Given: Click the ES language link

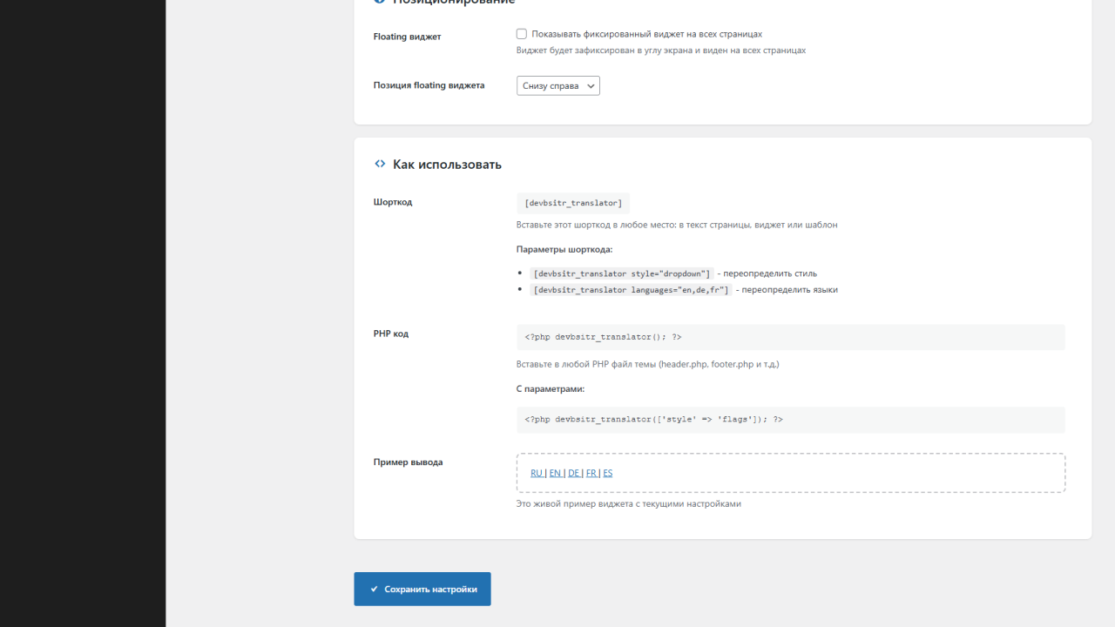Looking at the screenshot, I should coord(608,473).
